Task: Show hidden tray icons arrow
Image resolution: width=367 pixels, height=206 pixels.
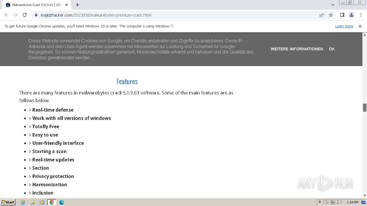Action: click(x=320, y=202)
